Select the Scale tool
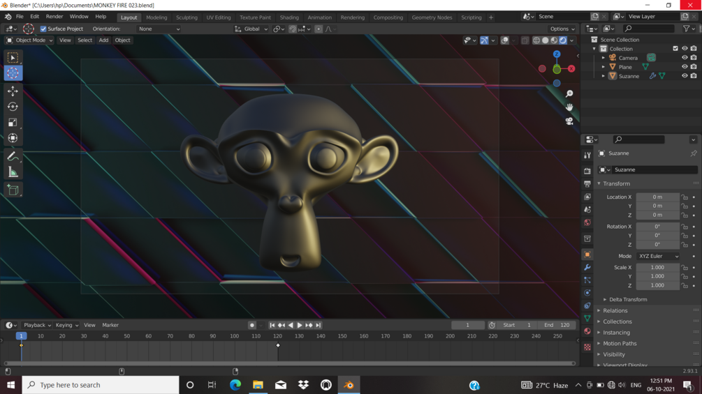The image size is (702, 394). [13, 123]
